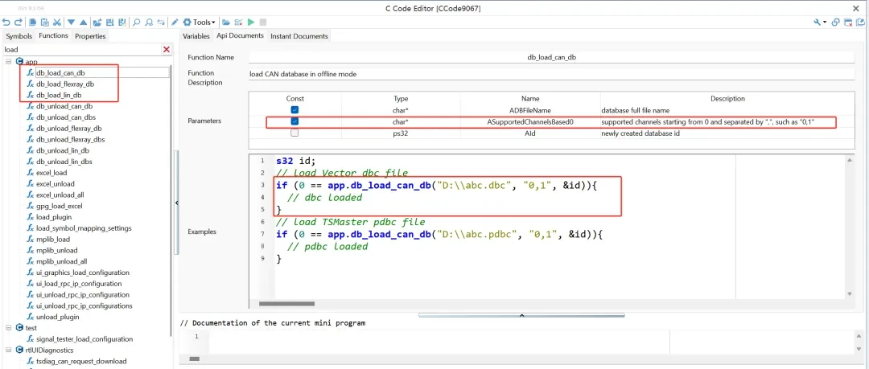Click the Function Name field value

coord(551,58)
